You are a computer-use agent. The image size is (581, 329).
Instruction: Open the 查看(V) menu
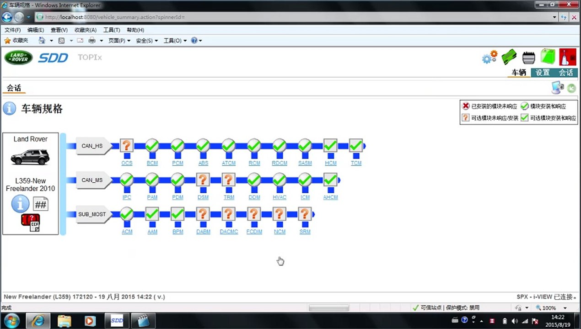(x=59, y=30)
